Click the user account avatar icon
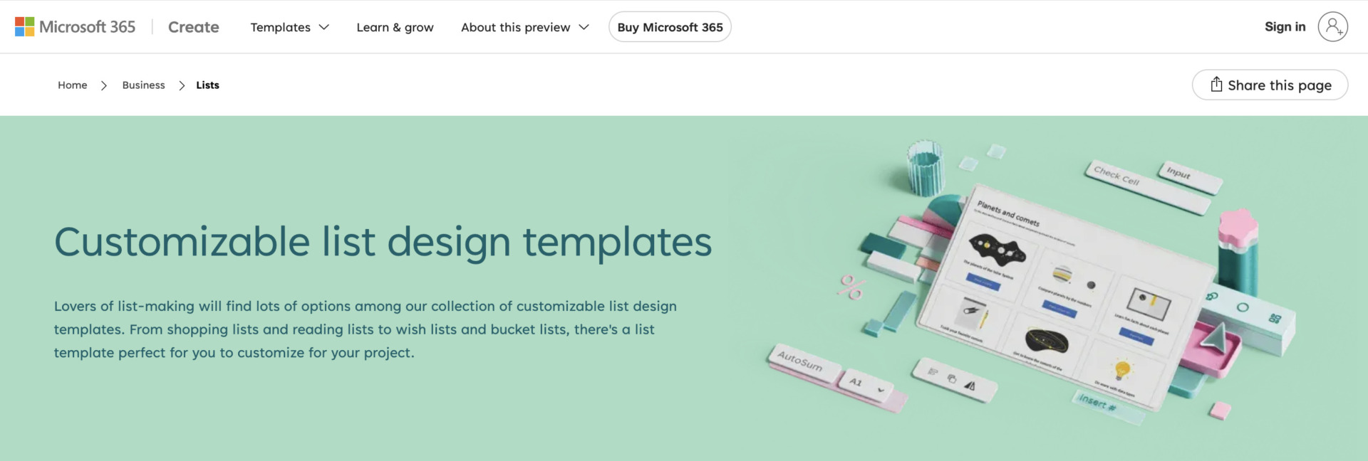The height and width of the screenshot is (461, 1368). [1332, 27]
